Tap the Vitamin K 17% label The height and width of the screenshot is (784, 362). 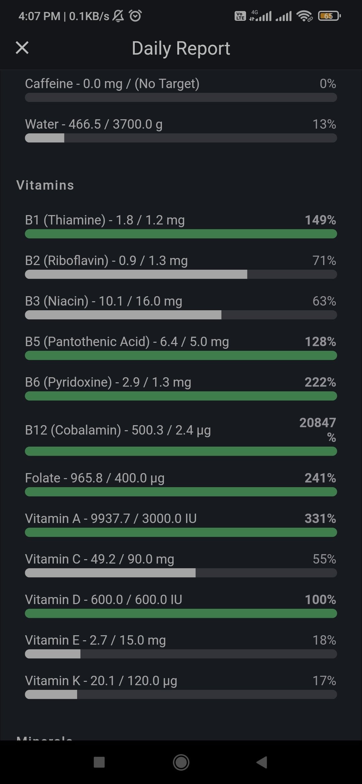pyautogui.click(x=324, y=680)
